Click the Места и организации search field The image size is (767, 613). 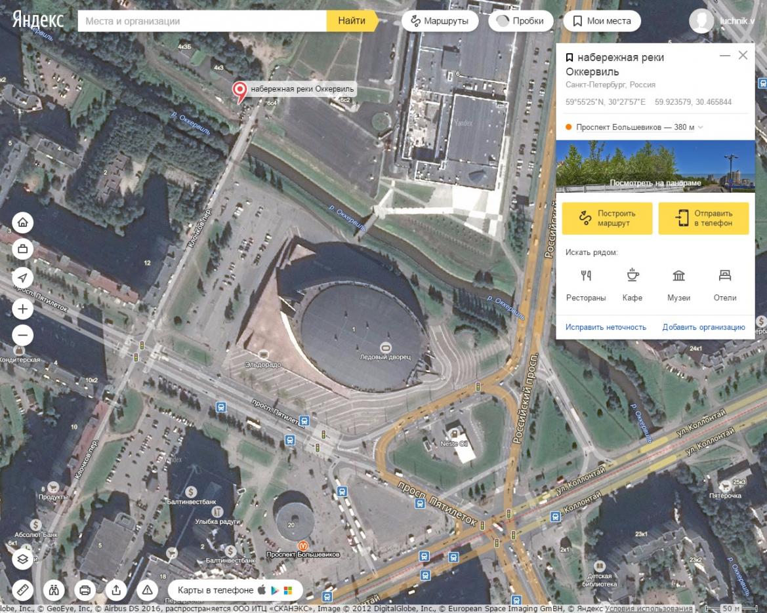click(202, 21)
